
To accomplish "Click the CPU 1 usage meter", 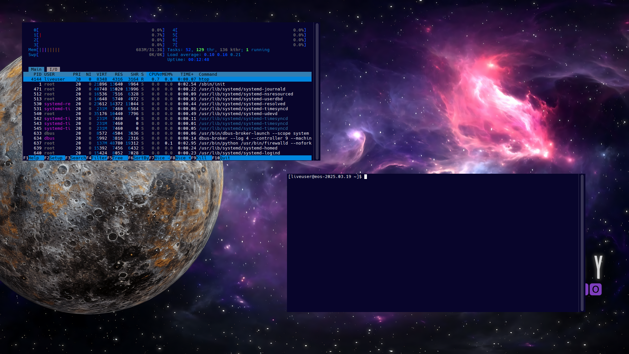I will tap(99, 35).
